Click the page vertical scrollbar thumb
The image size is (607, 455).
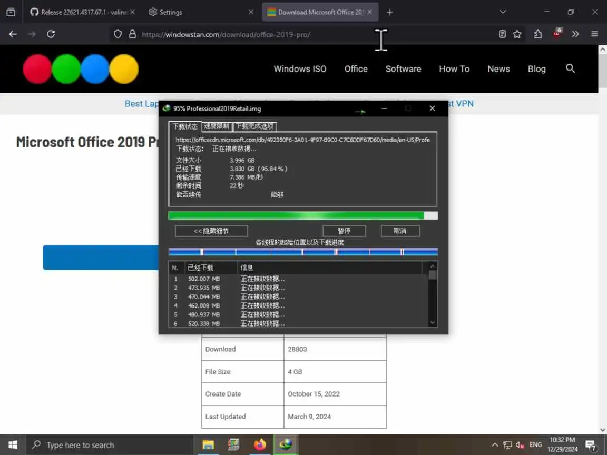602,71
